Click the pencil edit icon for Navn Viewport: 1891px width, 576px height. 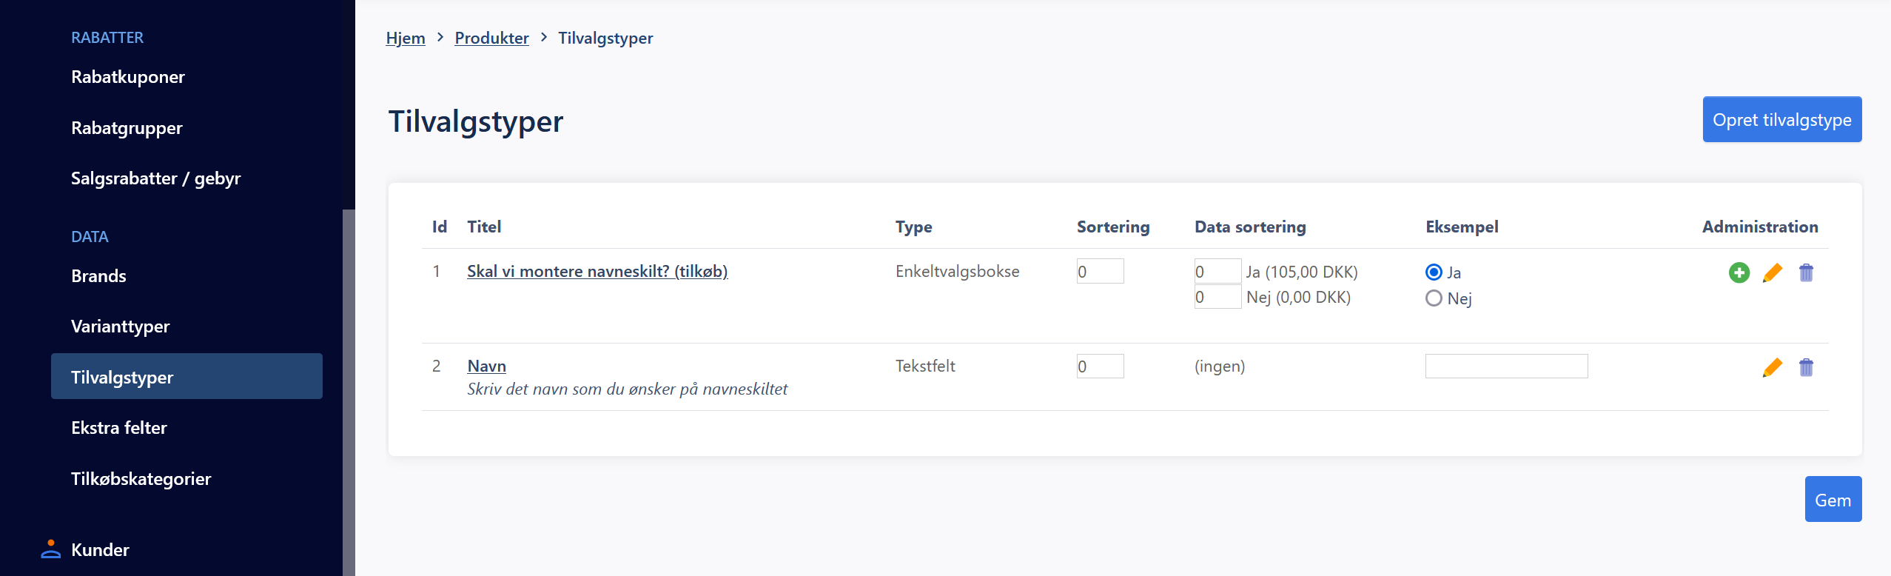[1772, 367]
